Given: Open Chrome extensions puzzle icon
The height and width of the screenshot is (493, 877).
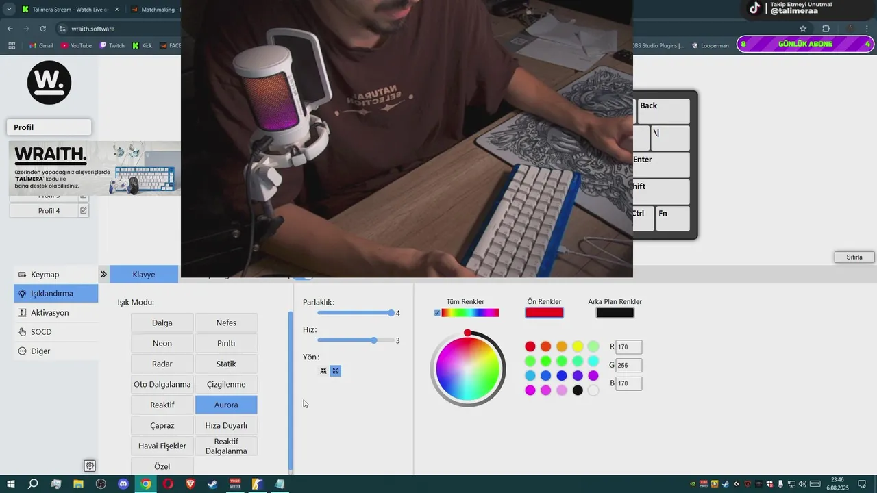Looking at the screenshot, I should point(826,29).
